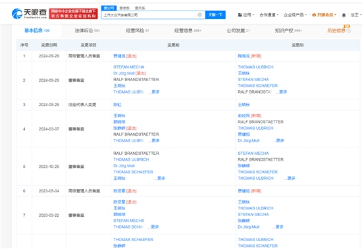Switch to the 法律诉讼 tab

tap(87, 30)
